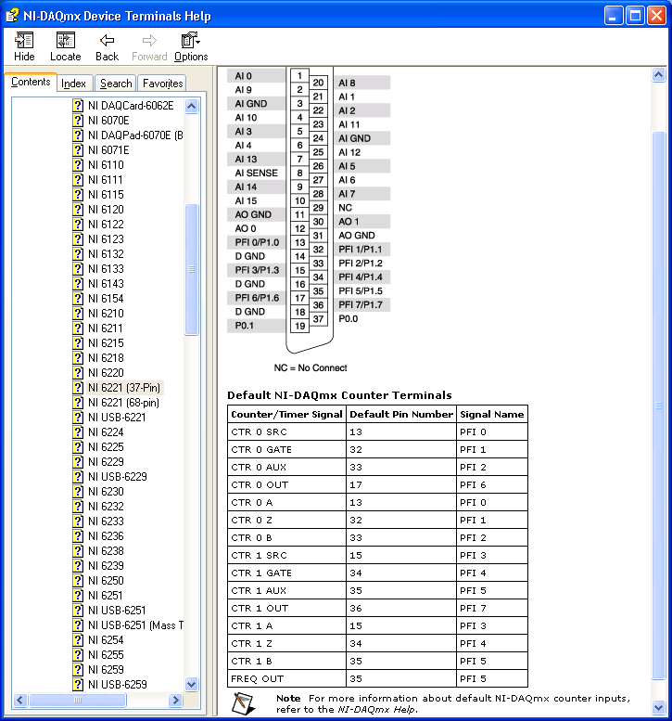The image size is (672, 721).
Task: Click the help icon beside NI USB-6259
Action: [x=78, y=685]
